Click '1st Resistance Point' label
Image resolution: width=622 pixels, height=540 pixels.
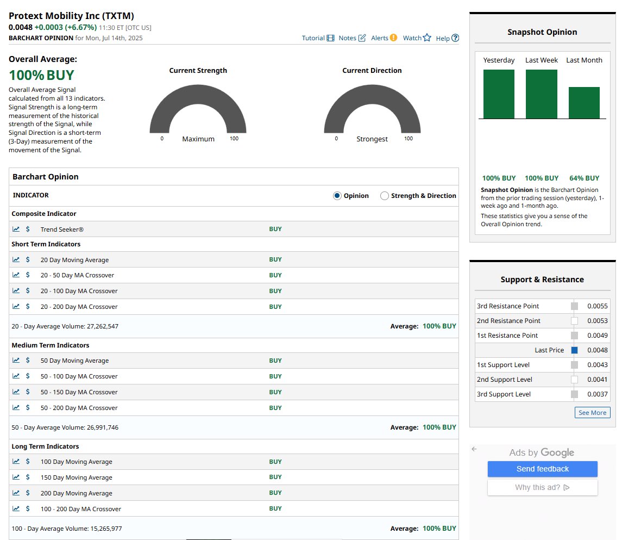pyautogui.click(x=507, y=336)
